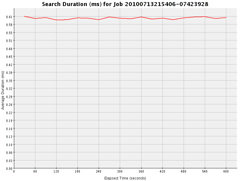Click the 0.32 y-axis tick label
Screen dimensions: 242x181
pos(9,89)
